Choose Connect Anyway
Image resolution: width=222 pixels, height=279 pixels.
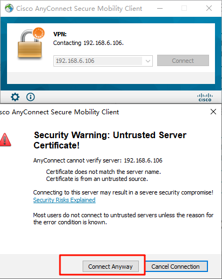coord(111,267)
